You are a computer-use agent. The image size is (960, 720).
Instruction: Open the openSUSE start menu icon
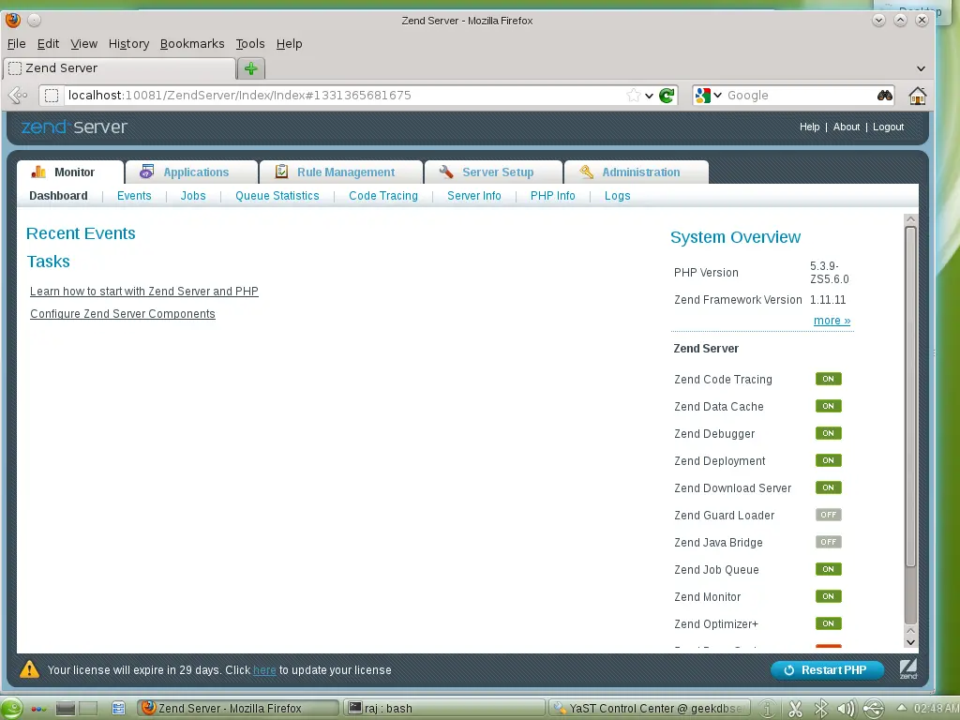pyautogui.click(x=11, y=709)
